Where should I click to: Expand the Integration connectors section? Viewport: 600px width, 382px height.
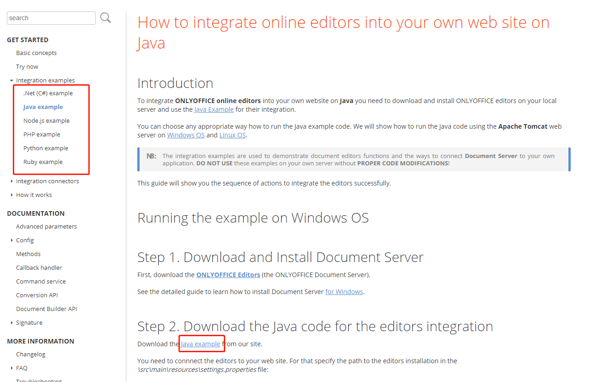tap(11, 181)
